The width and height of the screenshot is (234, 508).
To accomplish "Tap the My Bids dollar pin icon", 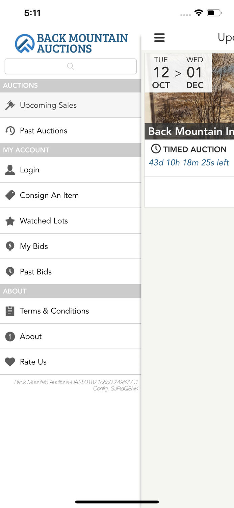I will [10, 246].
